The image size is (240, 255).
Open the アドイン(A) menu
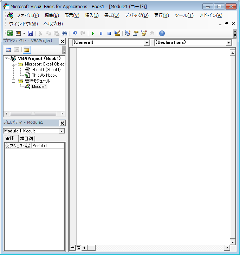(x=210, y=15)
